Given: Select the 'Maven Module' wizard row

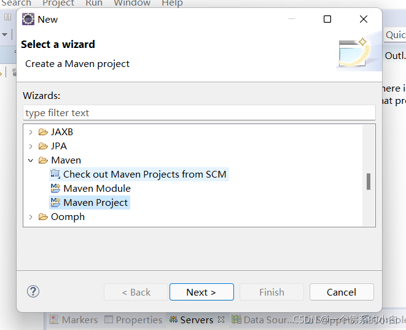Looking at the screenshot, I should coord(91,188).
